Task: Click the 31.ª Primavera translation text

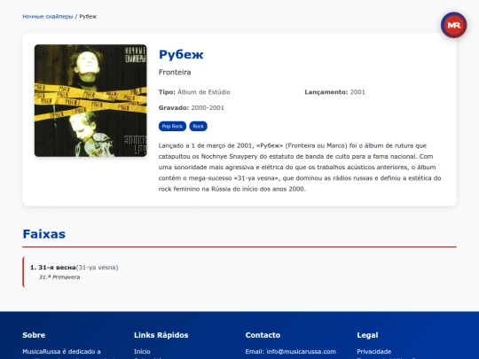Action: tap(59, 277)
